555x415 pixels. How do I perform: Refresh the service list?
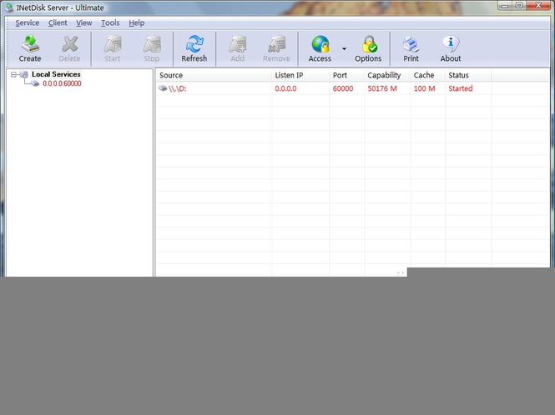pos(194,49)
